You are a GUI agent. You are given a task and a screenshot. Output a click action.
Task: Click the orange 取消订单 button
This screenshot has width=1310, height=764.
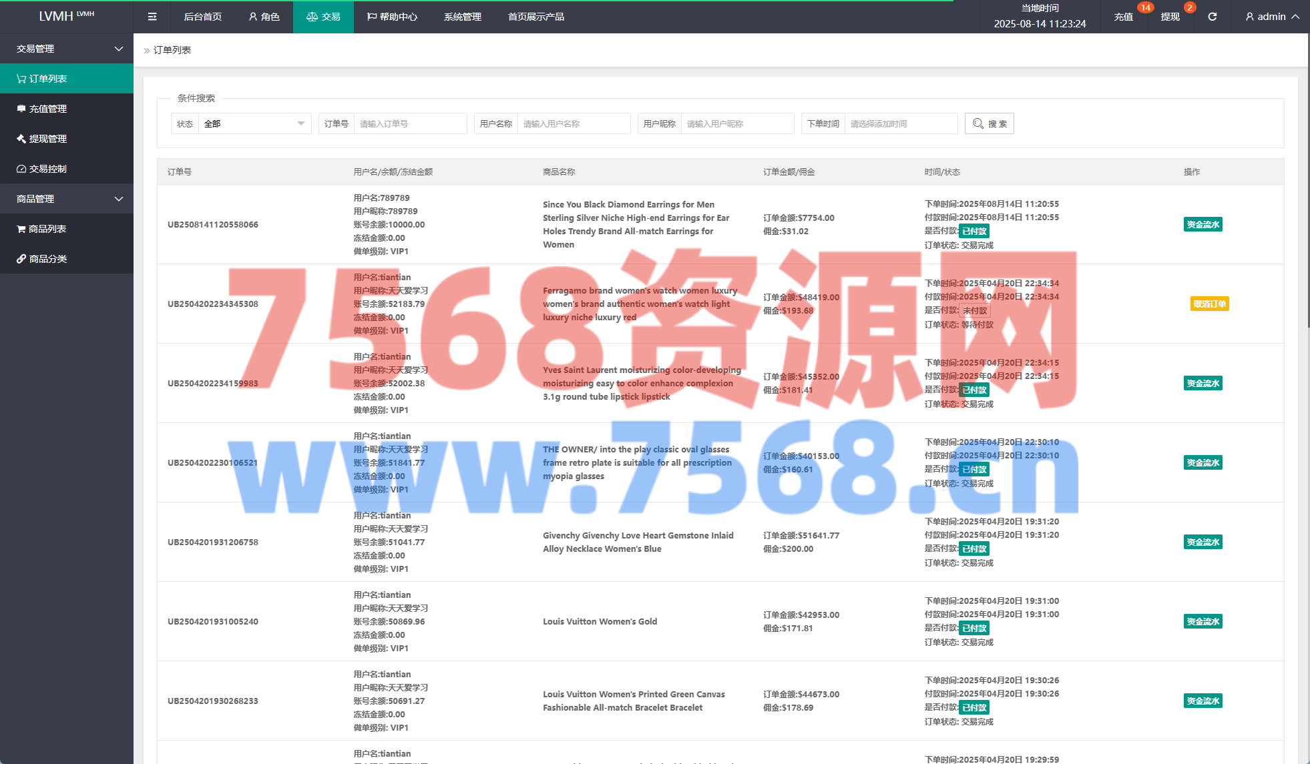pos(1209,304)
